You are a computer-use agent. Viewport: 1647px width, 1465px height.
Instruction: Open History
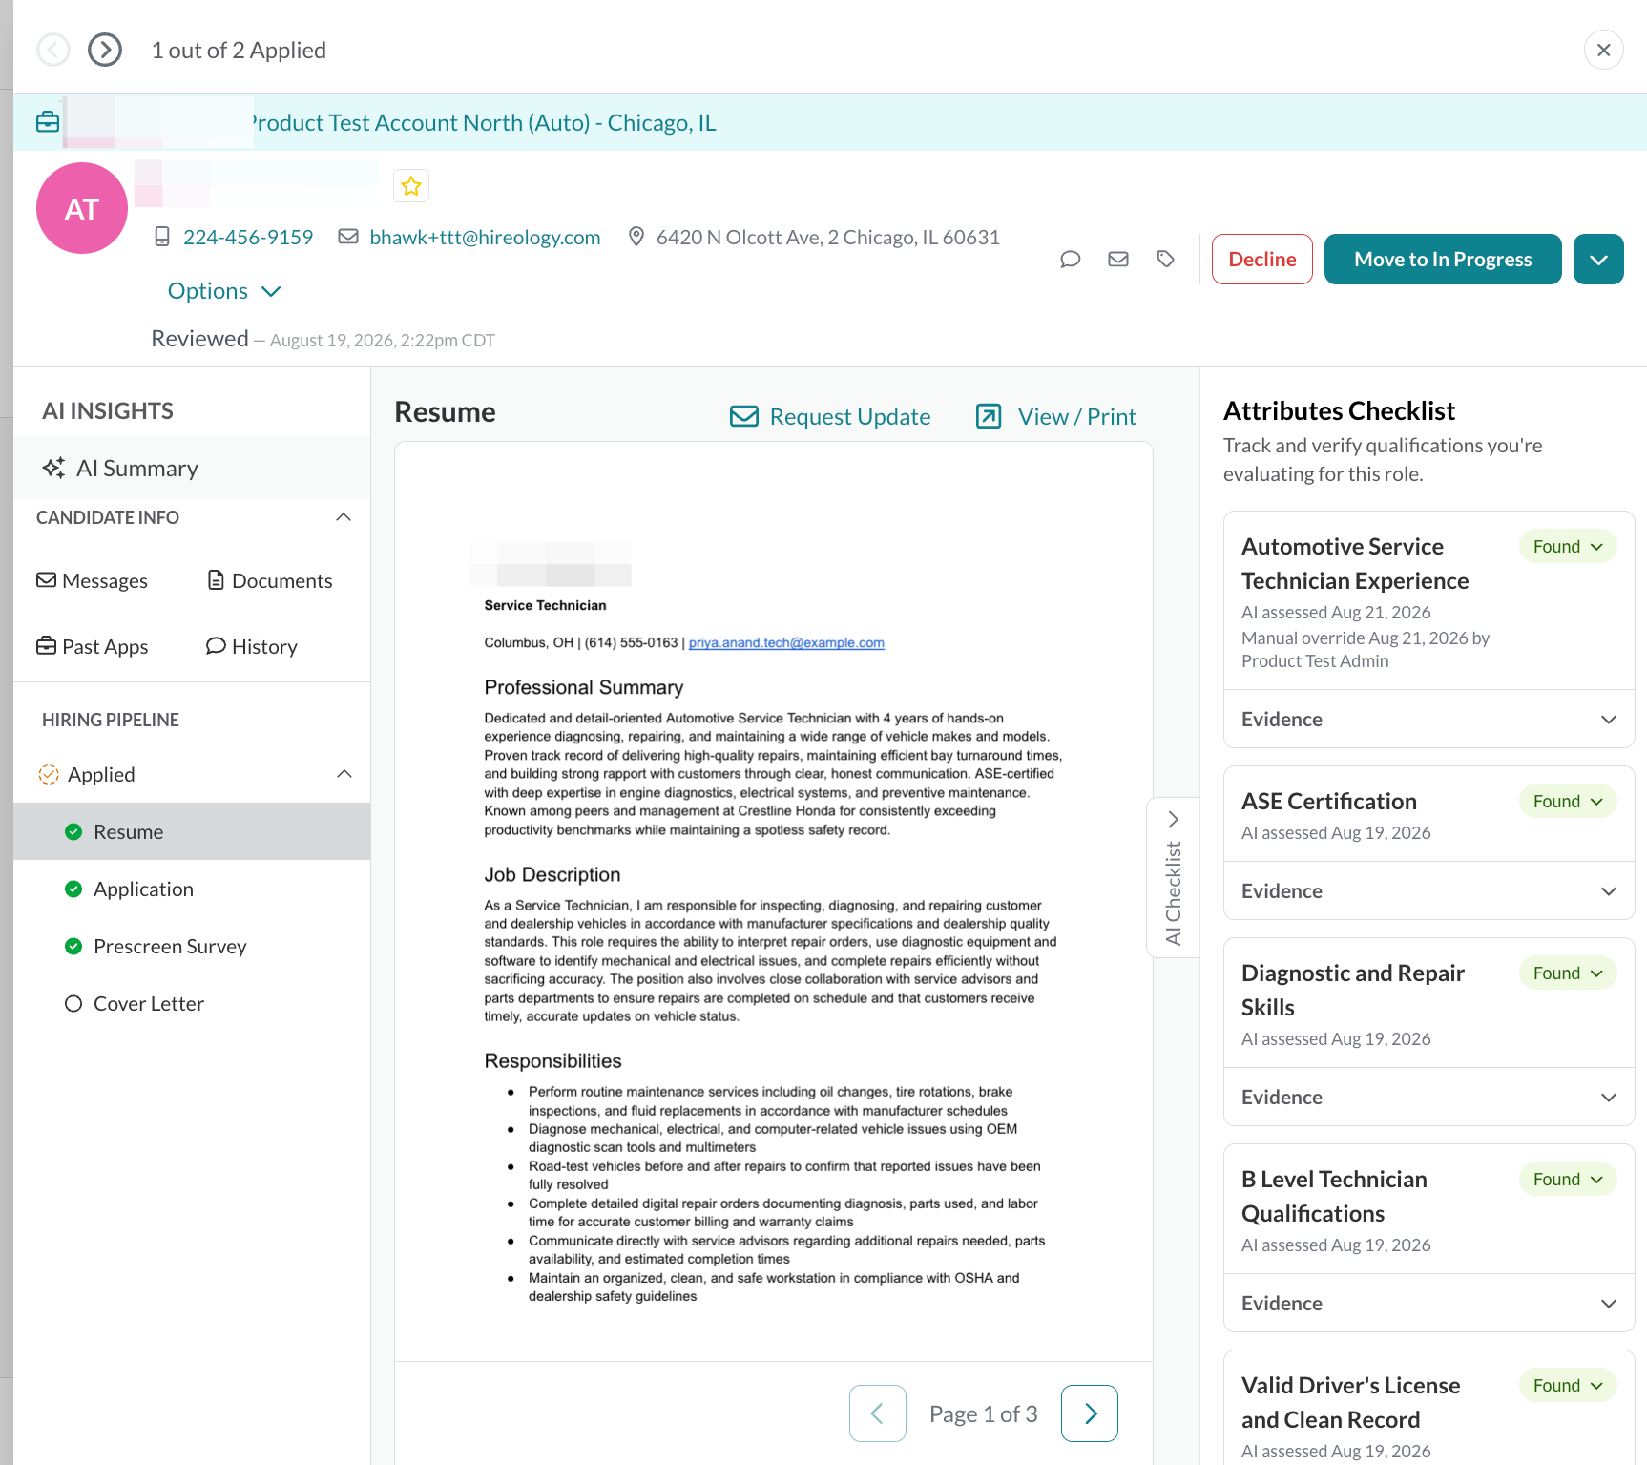click(x=252, y=646)
